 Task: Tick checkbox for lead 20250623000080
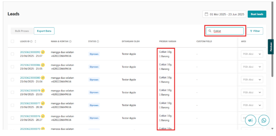pos(12,79)
